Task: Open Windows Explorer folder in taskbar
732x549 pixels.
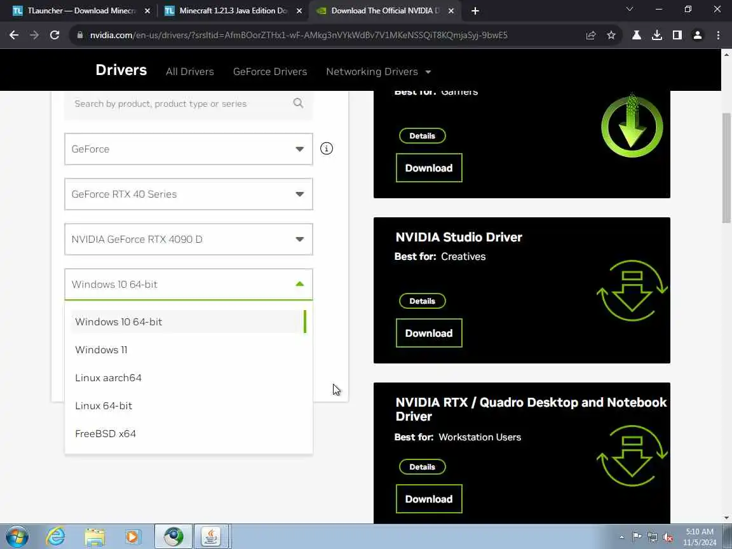Action: 94,537
